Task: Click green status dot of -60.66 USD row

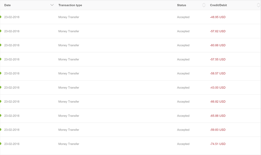Action: point(1,45)
